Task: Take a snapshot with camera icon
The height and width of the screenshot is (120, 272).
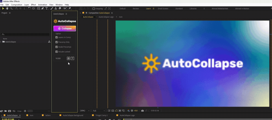Action: click(142, 111)
